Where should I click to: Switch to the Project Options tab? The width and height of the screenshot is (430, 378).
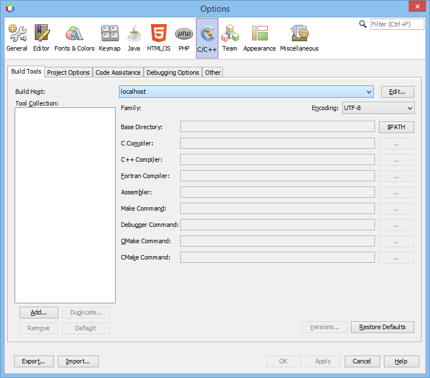click(68, 72)
